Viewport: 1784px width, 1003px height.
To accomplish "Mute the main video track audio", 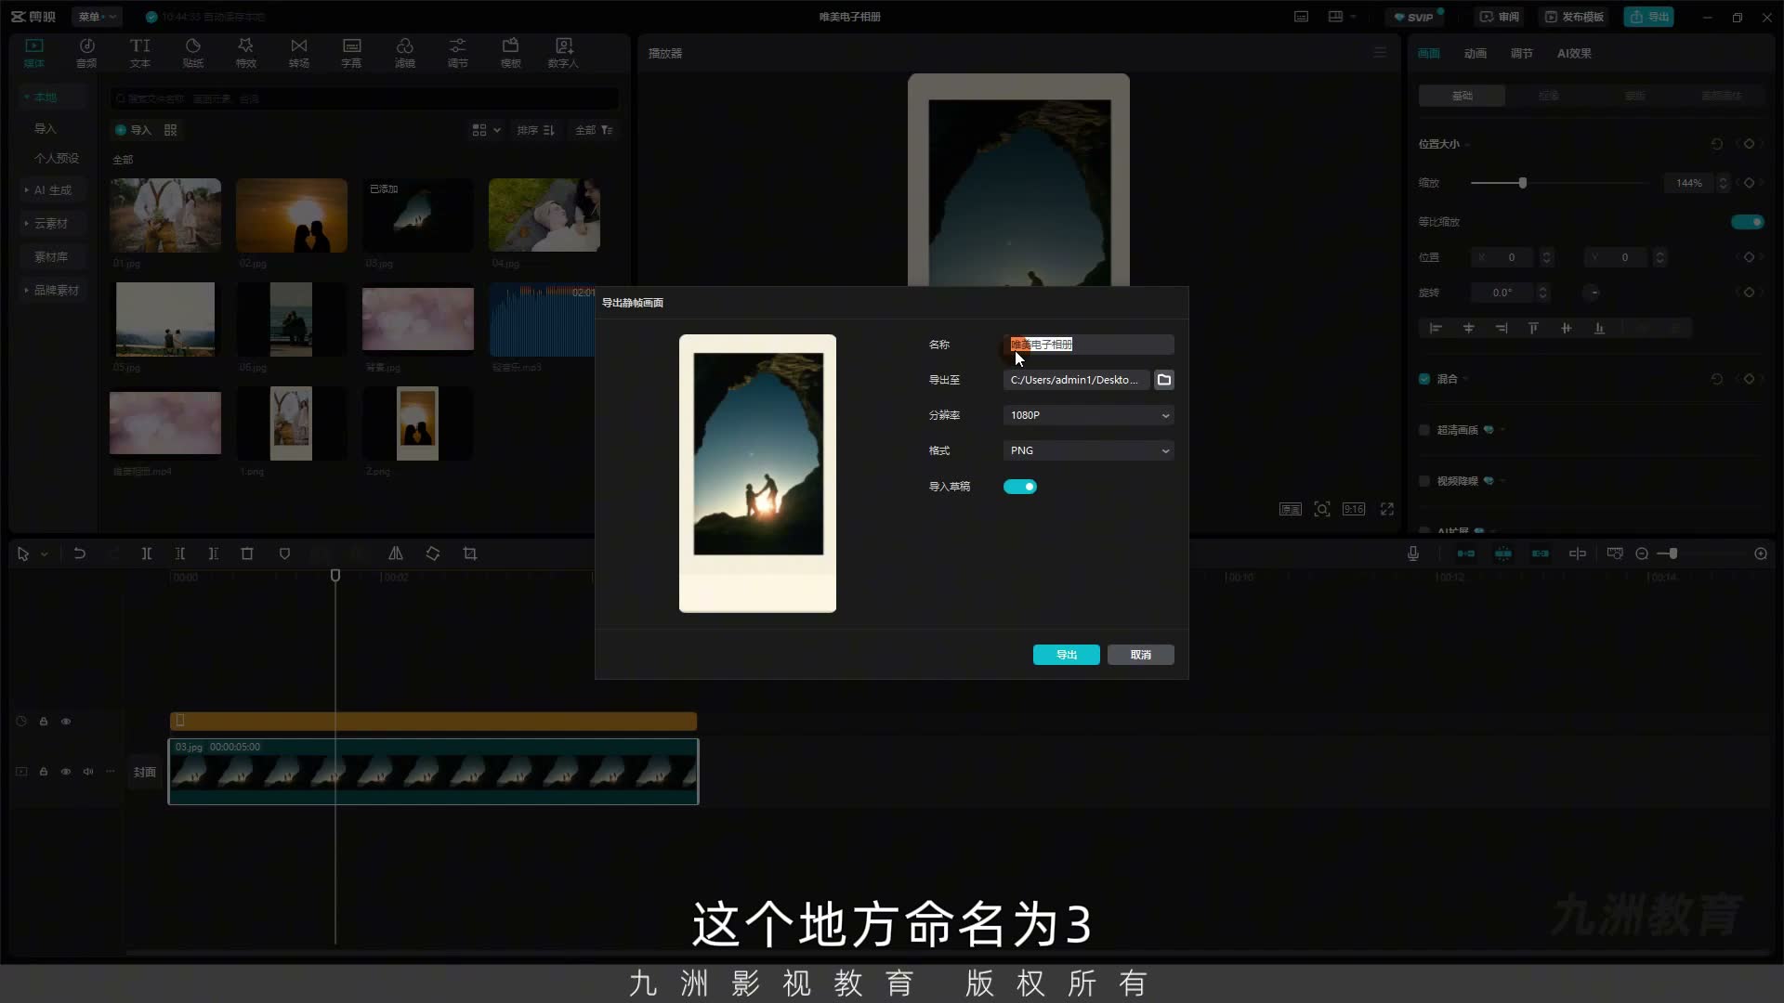I will pyautogui.click(x=88, y=772).
